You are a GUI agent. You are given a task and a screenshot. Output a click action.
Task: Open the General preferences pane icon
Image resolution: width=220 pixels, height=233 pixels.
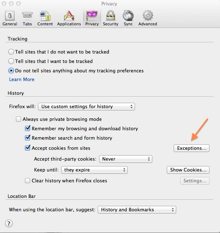(10, 16)
